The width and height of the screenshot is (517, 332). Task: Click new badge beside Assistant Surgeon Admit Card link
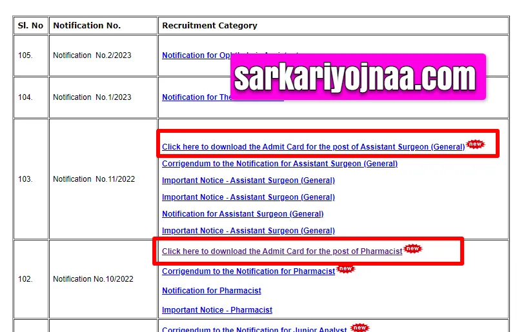point(475,144)
